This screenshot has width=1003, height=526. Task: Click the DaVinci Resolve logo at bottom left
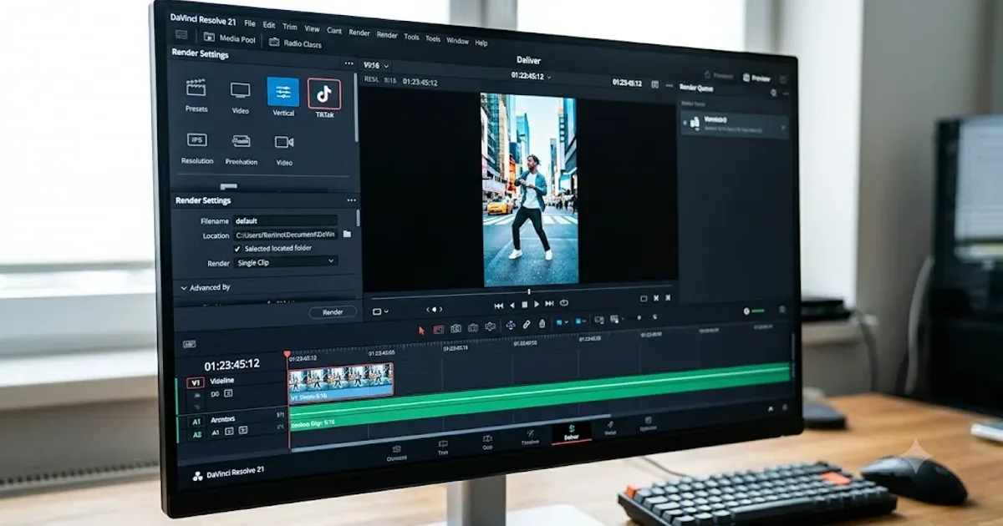197,476
